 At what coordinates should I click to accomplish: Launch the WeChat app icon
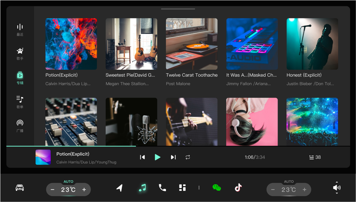pyautogui.click(x=216, y=188)
